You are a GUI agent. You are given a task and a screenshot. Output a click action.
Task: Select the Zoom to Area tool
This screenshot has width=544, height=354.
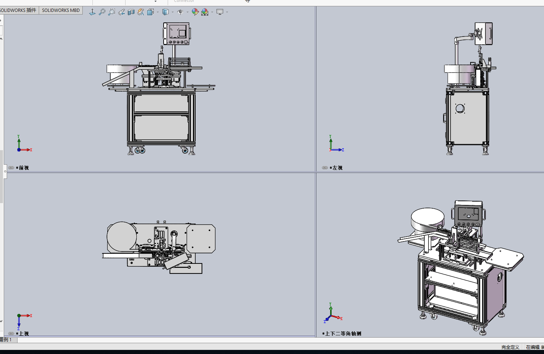click(x=111, y=12)
